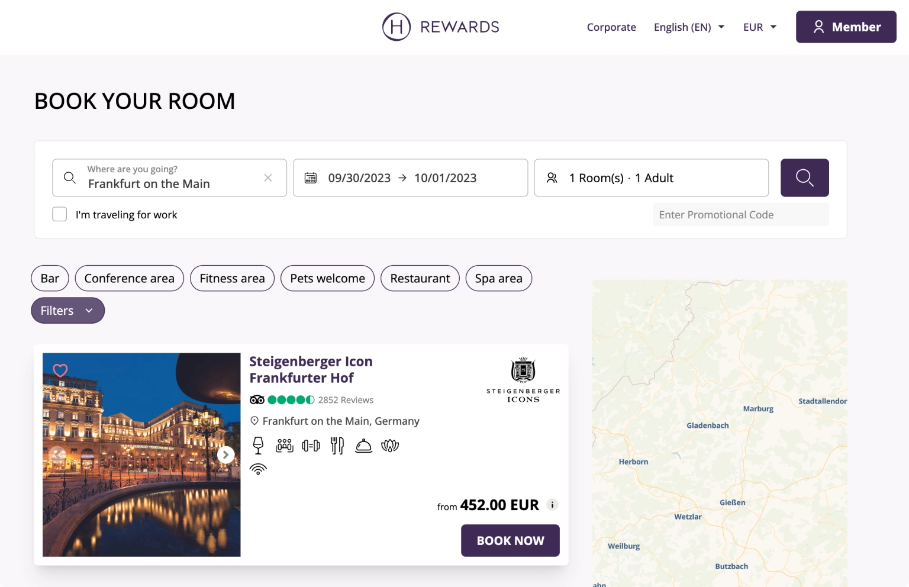This screenshot has width=909, height=587.
Task: Check I'm traveling for work
Action: click(x=59, y=214)
